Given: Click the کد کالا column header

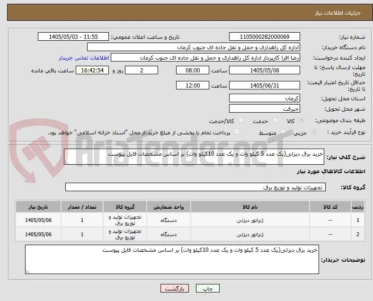Looking at the screenshot, I should pos(330,207).
